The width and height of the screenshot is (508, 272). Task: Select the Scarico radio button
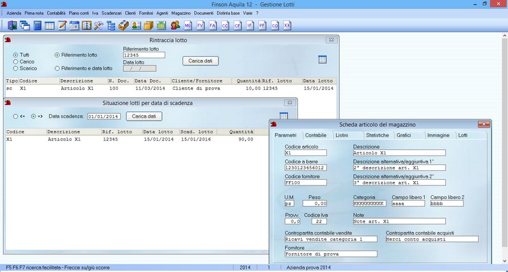click(x=15, y=69)
